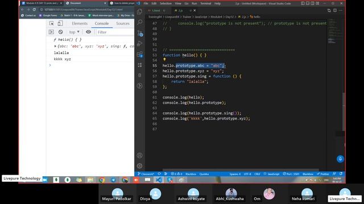
Task: Open the Contact us bookmark
Action: click(28, 15)
